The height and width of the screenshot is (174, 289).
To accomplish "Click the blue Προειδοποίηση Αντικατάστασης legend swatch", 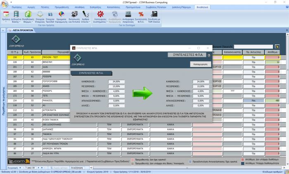I will (190, 162).
